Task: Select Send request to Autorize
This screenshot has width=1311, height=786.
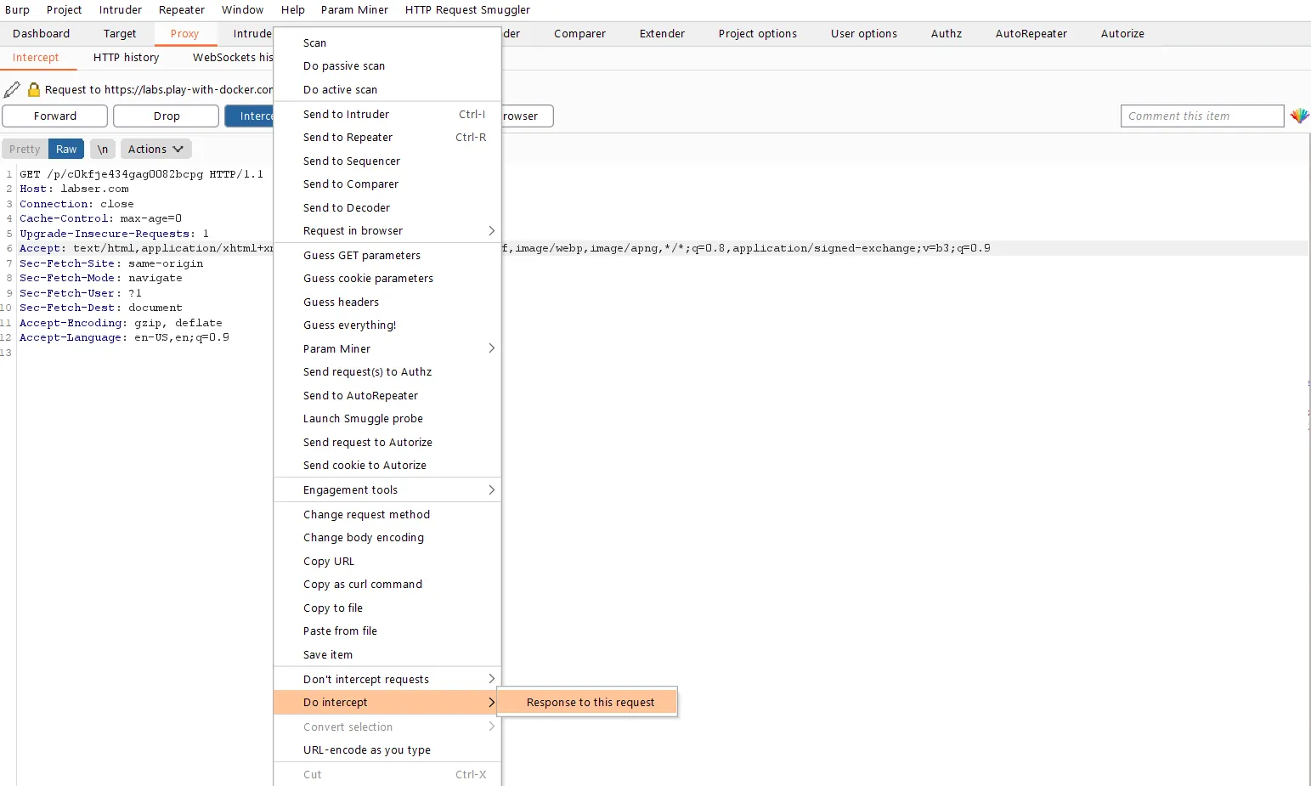Action: coord(387,443)
